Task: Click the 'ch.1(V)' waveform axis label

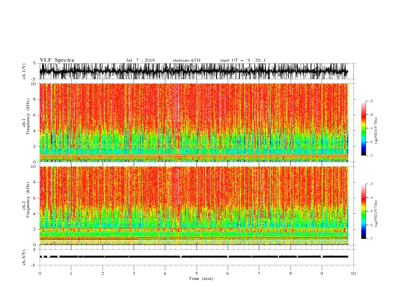Action: click(x=24, y=71)
